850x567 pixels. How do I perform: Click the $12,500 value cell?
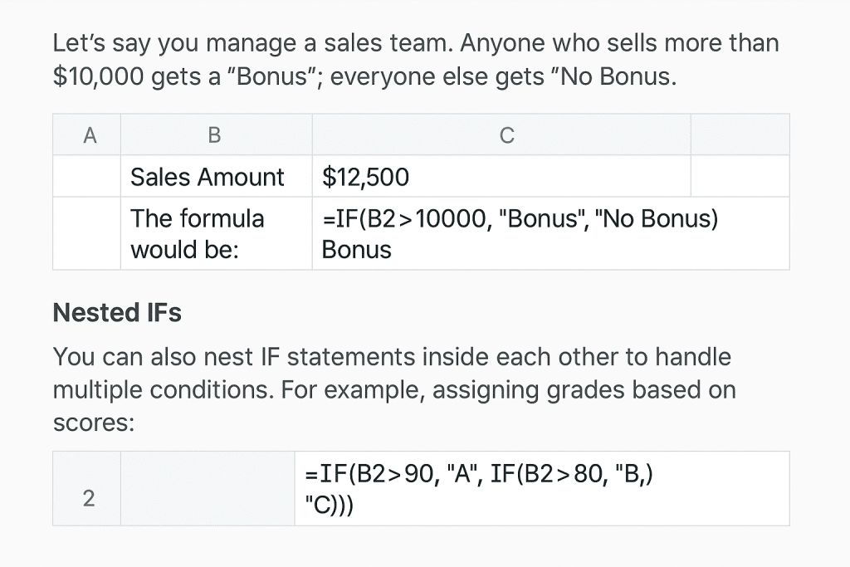(x=366, y=177)
